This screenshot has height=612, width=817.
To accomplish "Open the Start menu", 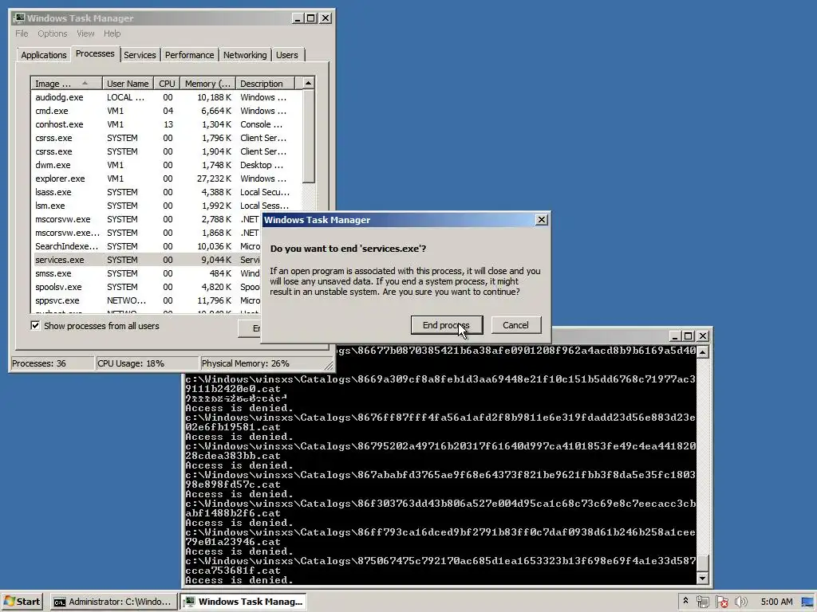I will coord(22,602).
